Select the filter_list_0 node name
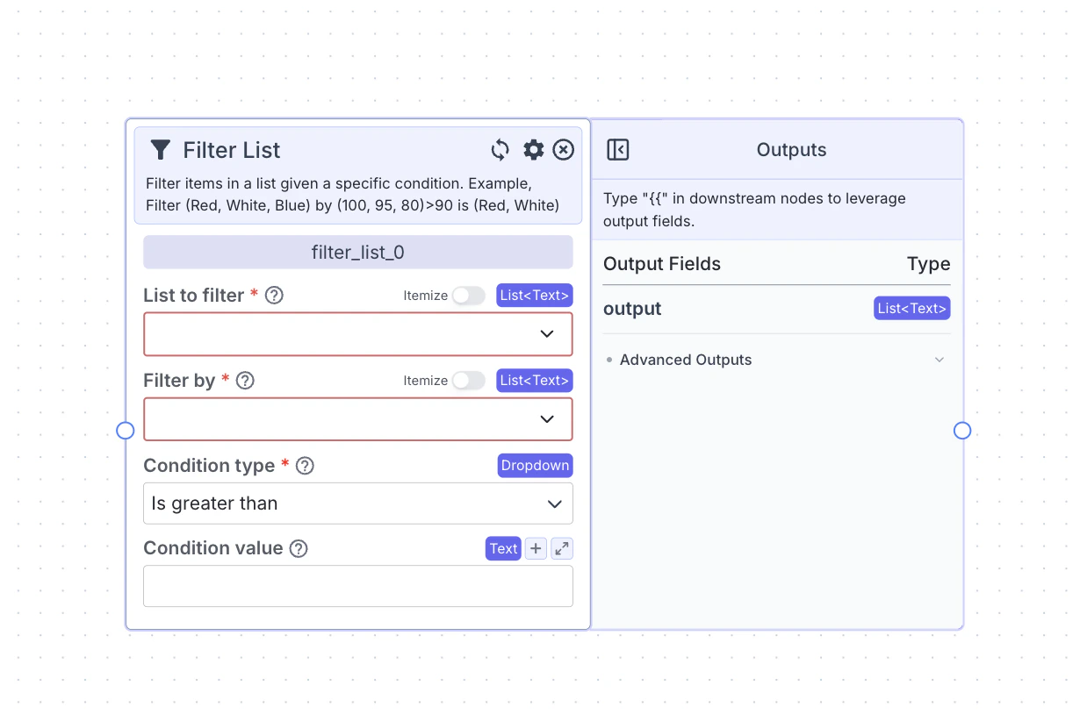 (x=357, y=252)
